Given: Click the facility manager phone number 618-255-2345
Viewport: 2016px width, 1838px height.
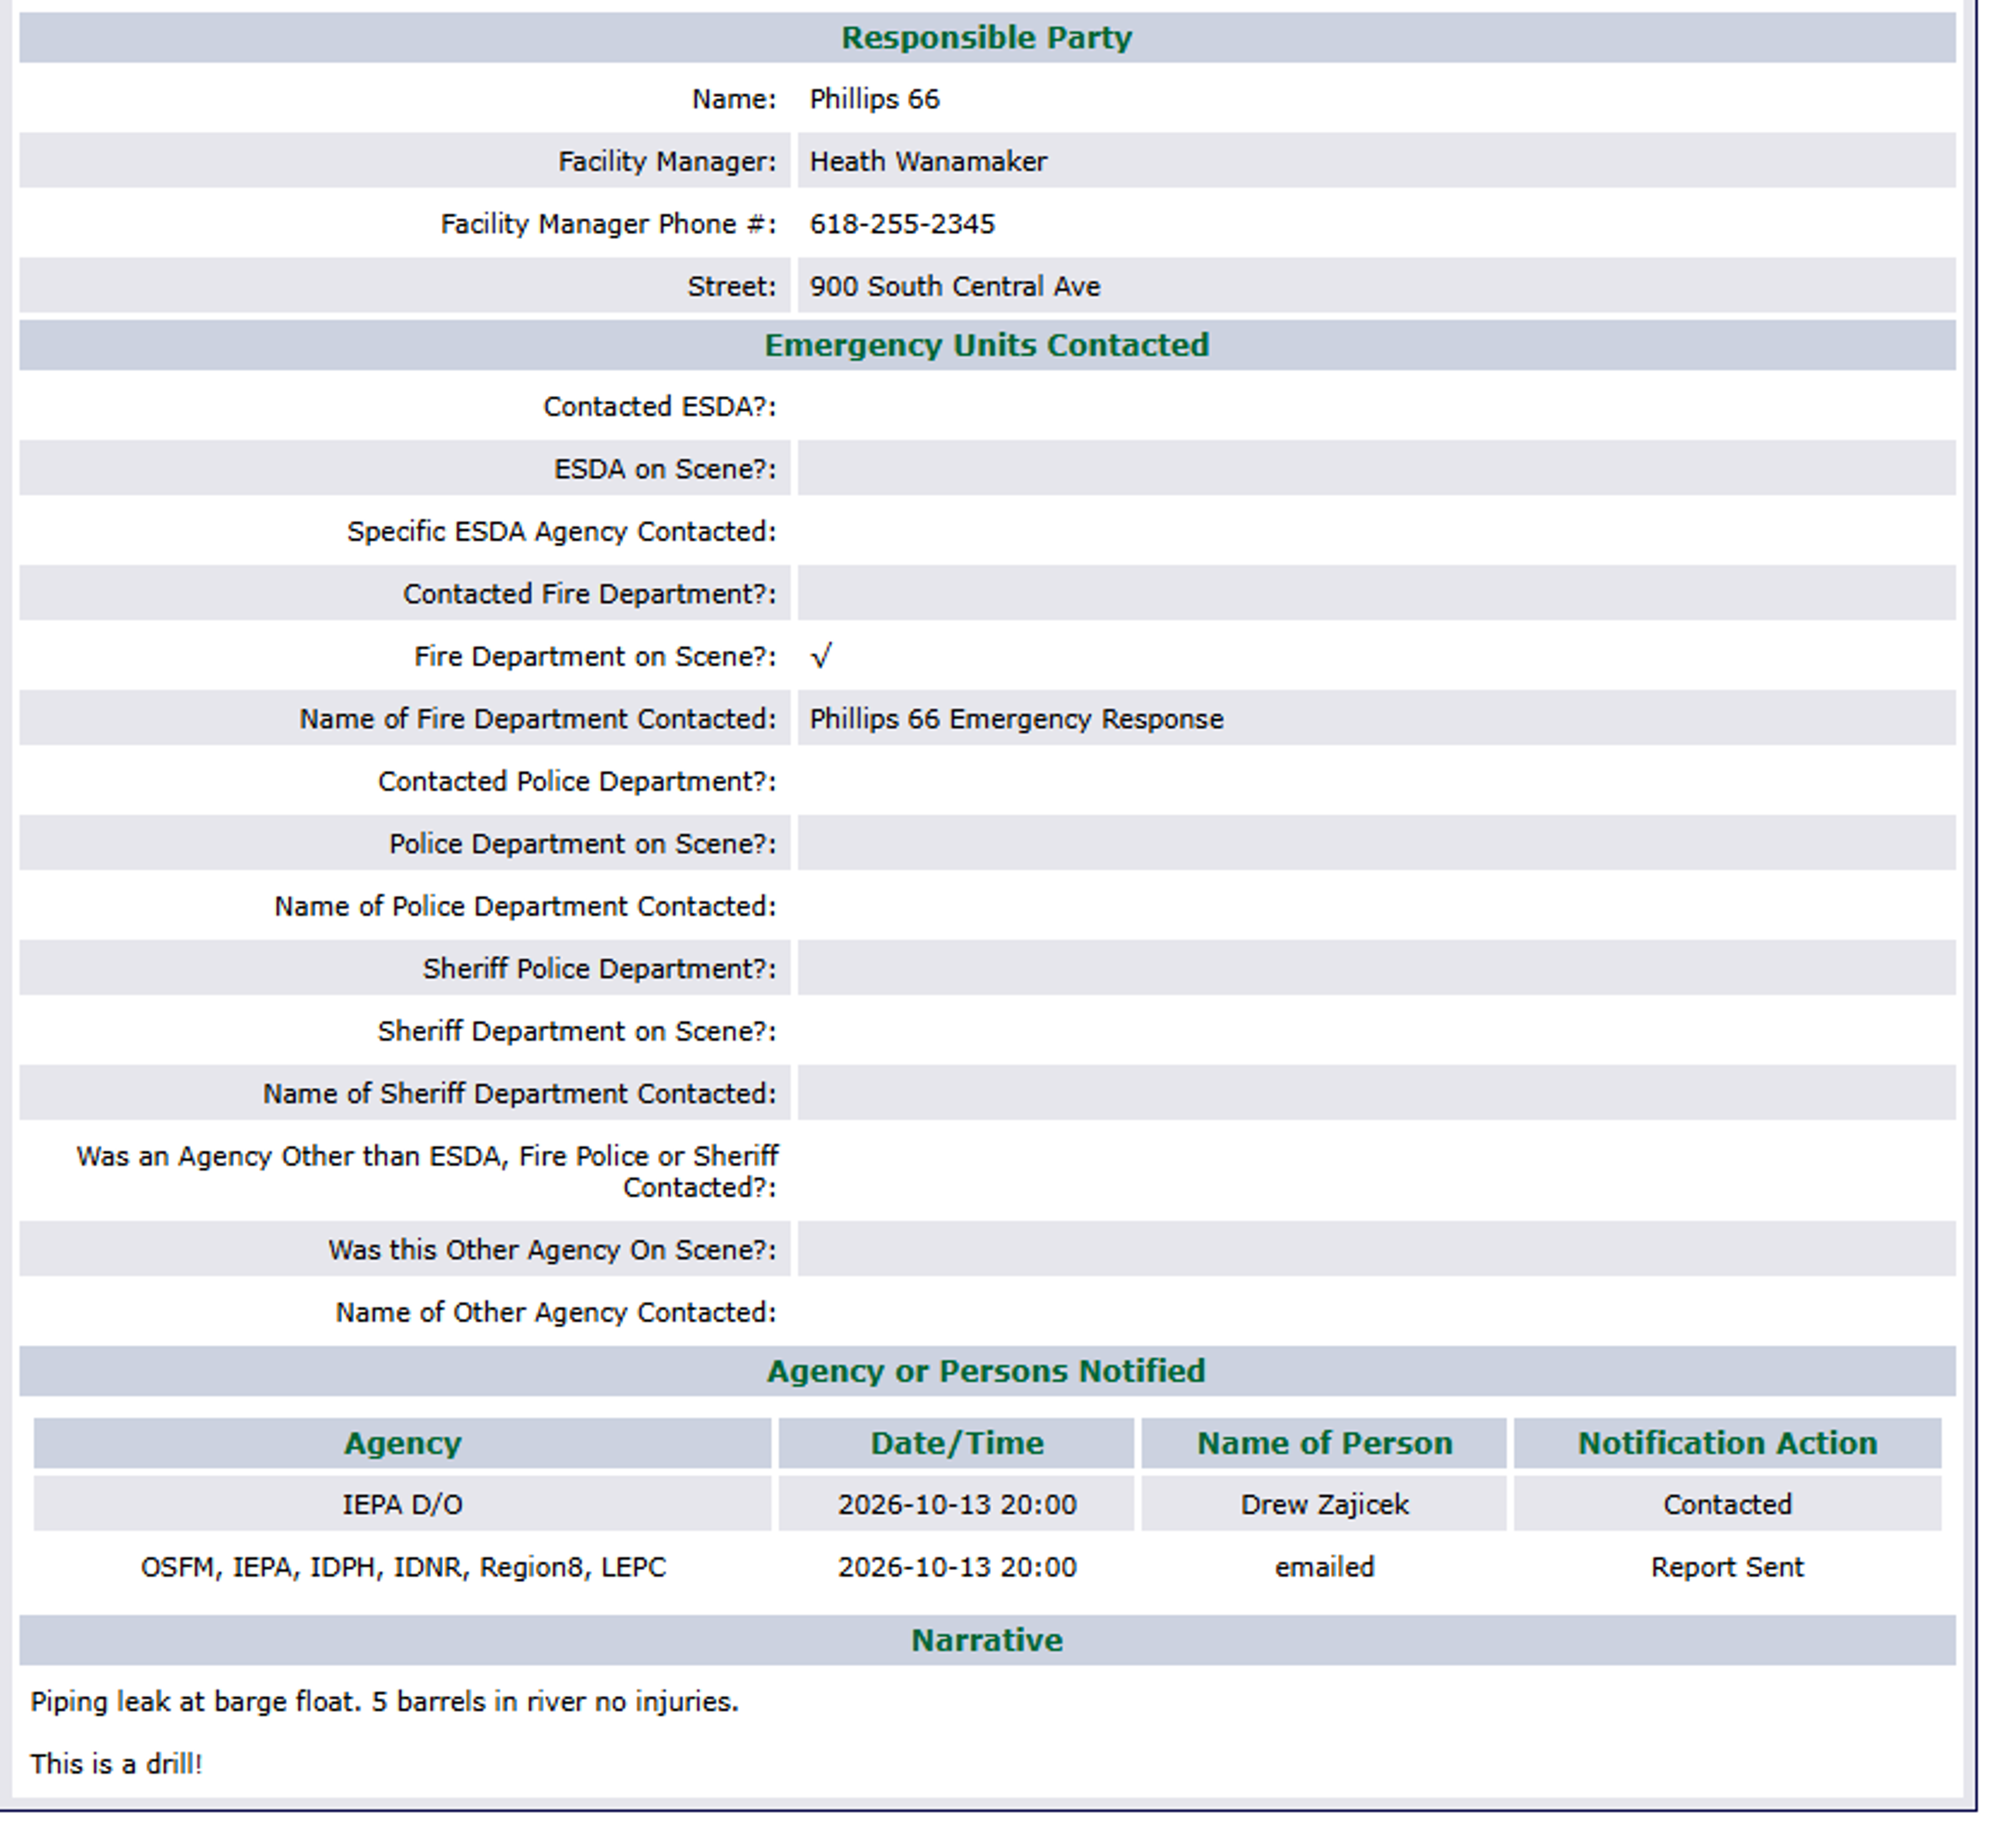Looking at the screenshot, I should (x=902, y=224).
